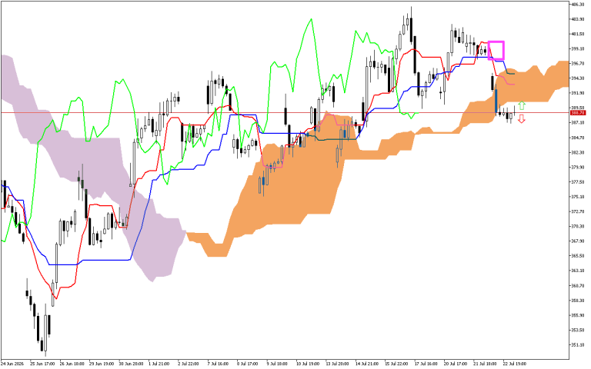Click the 406.30 price axis label
The width and height of the screenshot is (591, 369).
[x=577, y=5]
